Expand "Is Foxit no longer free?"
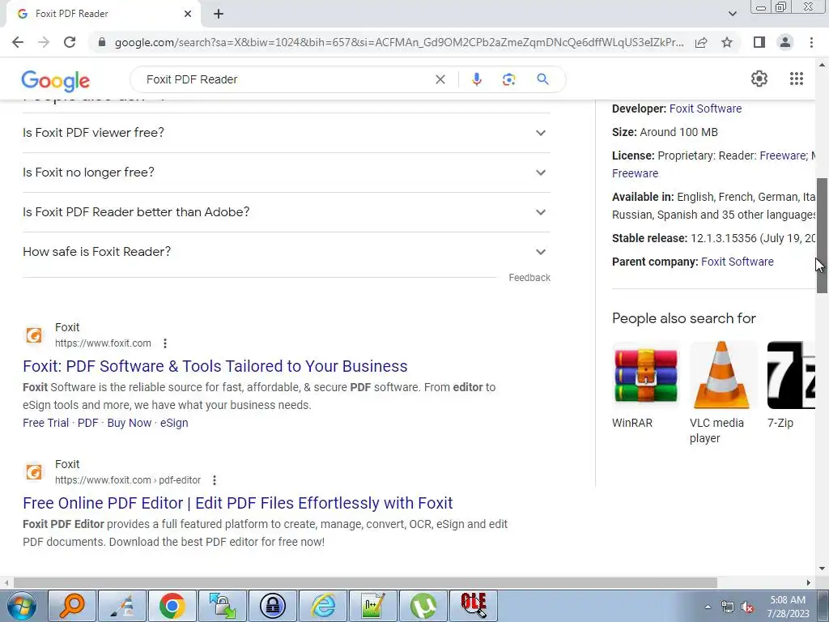The width and height of the screenshot is (829, 622). pos(286,173)
